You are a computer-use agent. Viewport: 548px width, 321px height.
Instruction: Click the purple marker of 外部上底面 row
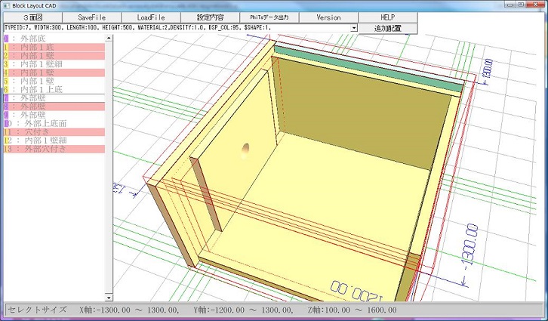click(x=8, y=123)
